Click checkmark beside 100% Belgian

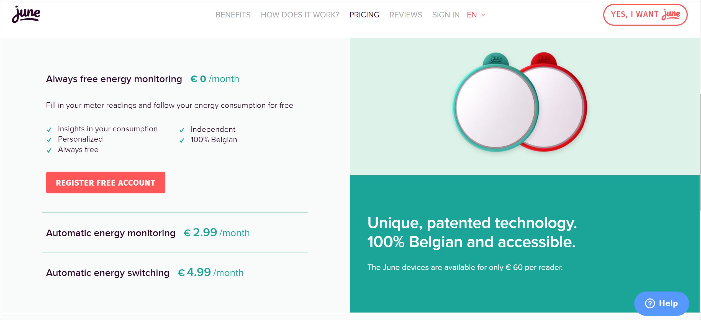point(182,141)
